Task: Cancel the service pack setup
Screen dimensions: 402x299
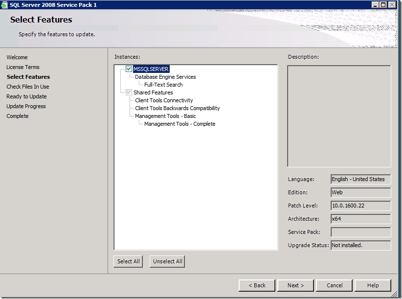Action: click(335, 285)
